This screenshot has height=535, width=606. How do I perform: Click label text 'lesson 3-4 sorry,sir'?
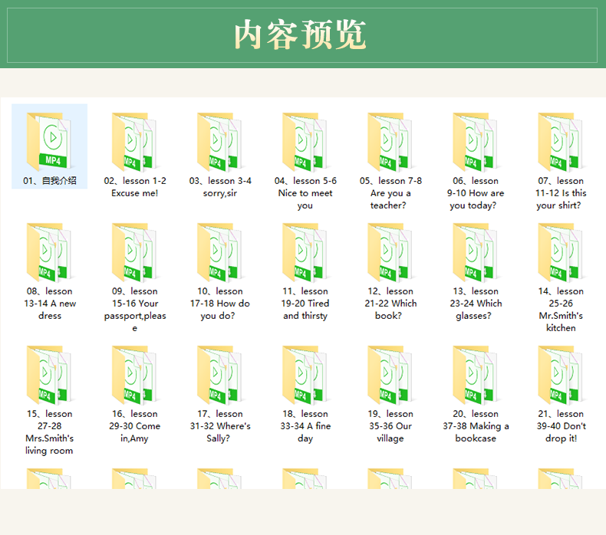pyautogui.click(x=220, y=187)
